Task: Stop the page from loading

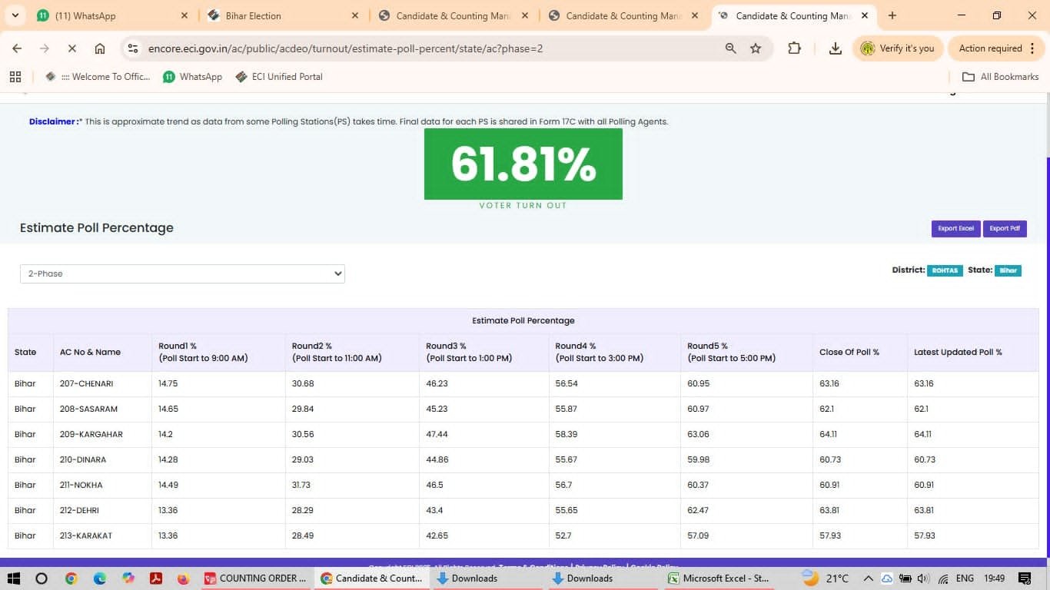Action: tap(71, 48)
